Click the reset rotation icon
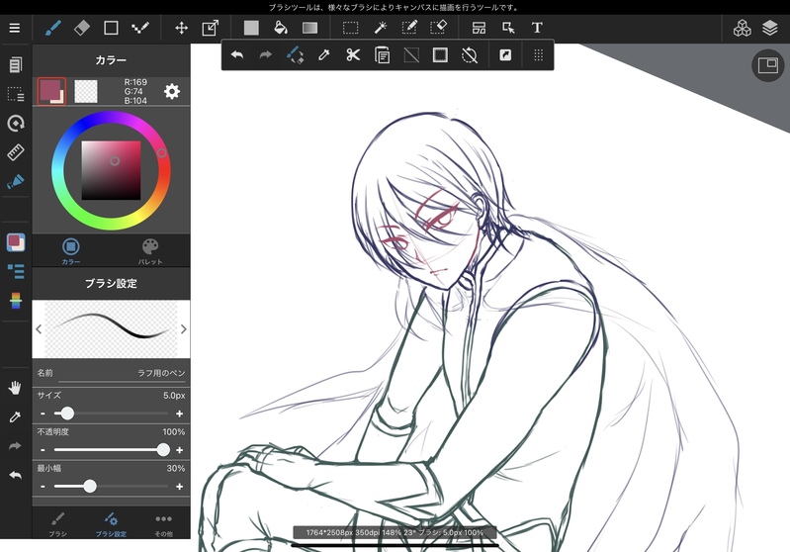This screenshot has height=552, width=790. point(469,55)
